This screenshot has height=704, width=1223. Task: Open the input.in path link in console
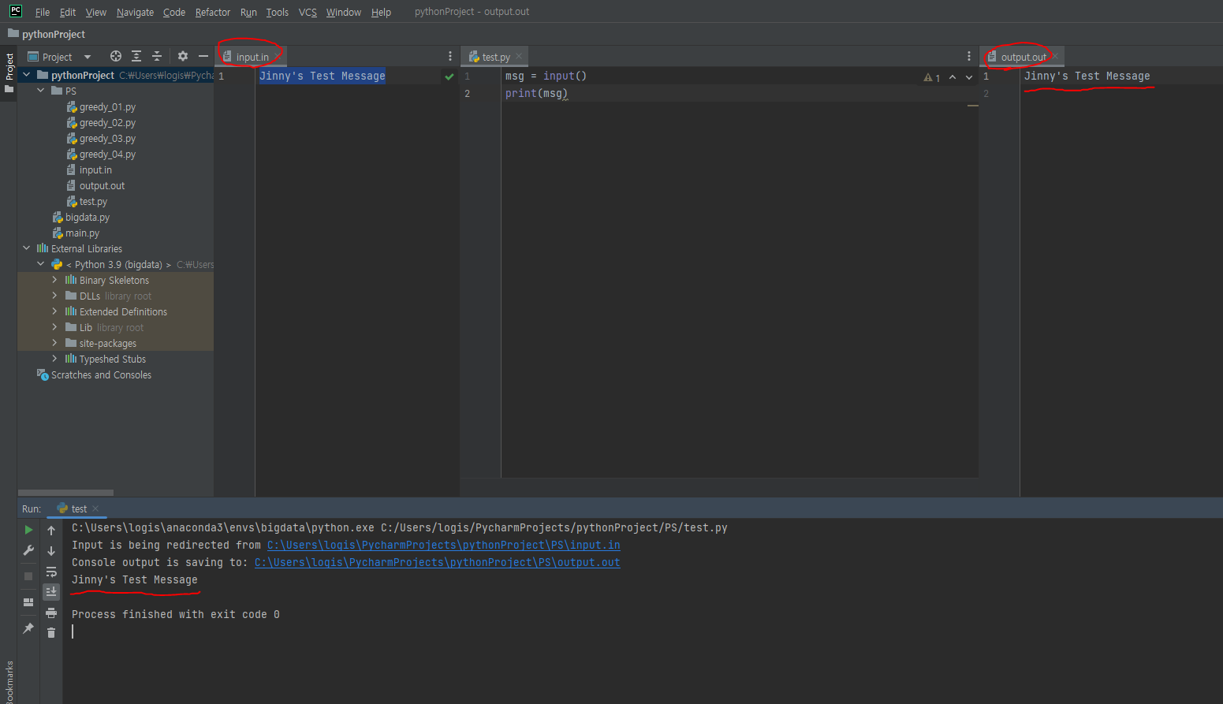(x=443, y=545)
